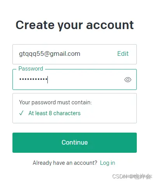Viewport: 157px width, 183px height.
Task: Click the gtqqq55@gmail.com email text
Action: 50,54
